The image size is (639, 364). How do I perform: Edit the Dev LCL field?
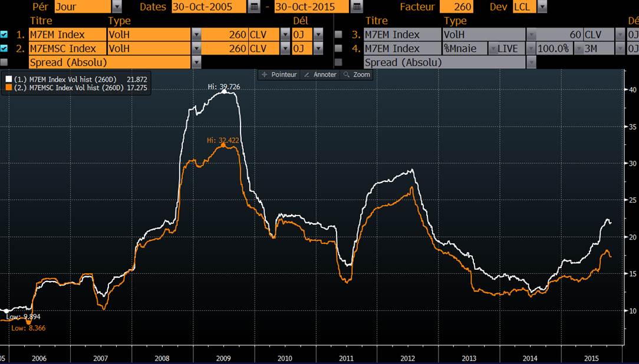[x=524, y=6]
